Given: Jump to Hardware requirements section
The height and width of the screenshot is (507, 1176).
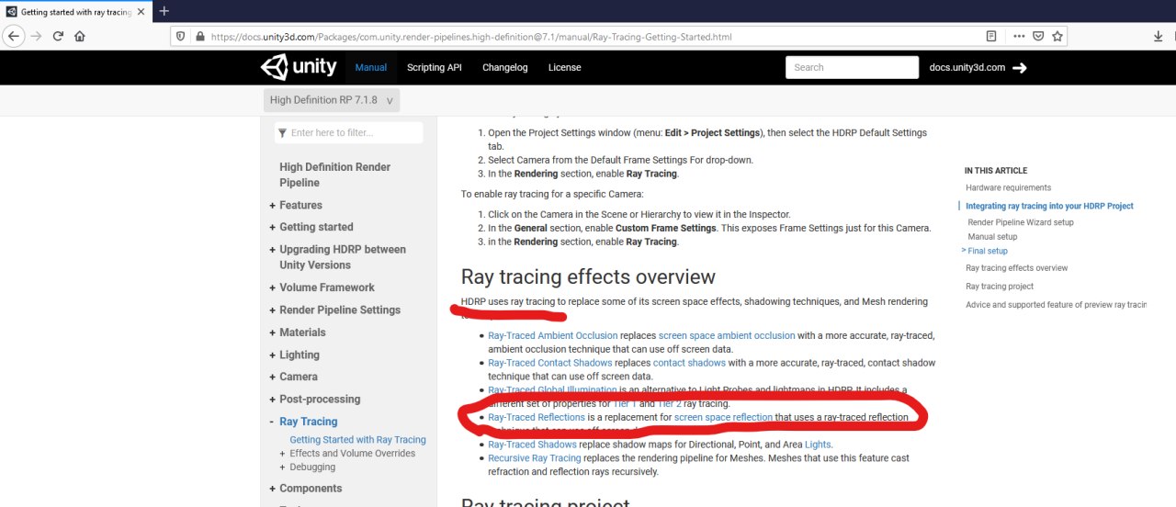Looking at the screenshot, I should (x=1009, y=188).
